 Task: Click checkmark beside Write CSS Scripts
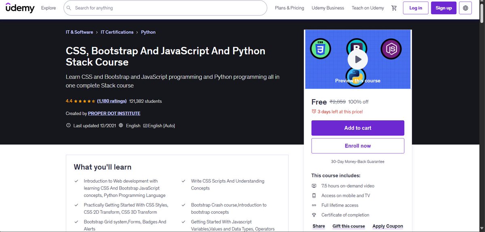click(x=183, y=181)
